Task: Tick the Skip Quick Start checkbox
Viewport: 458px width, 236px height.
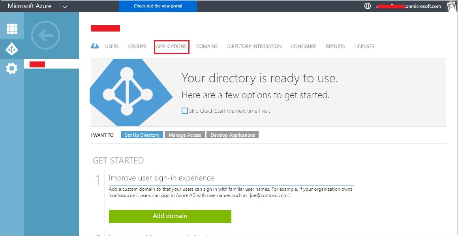Action: 185,111
